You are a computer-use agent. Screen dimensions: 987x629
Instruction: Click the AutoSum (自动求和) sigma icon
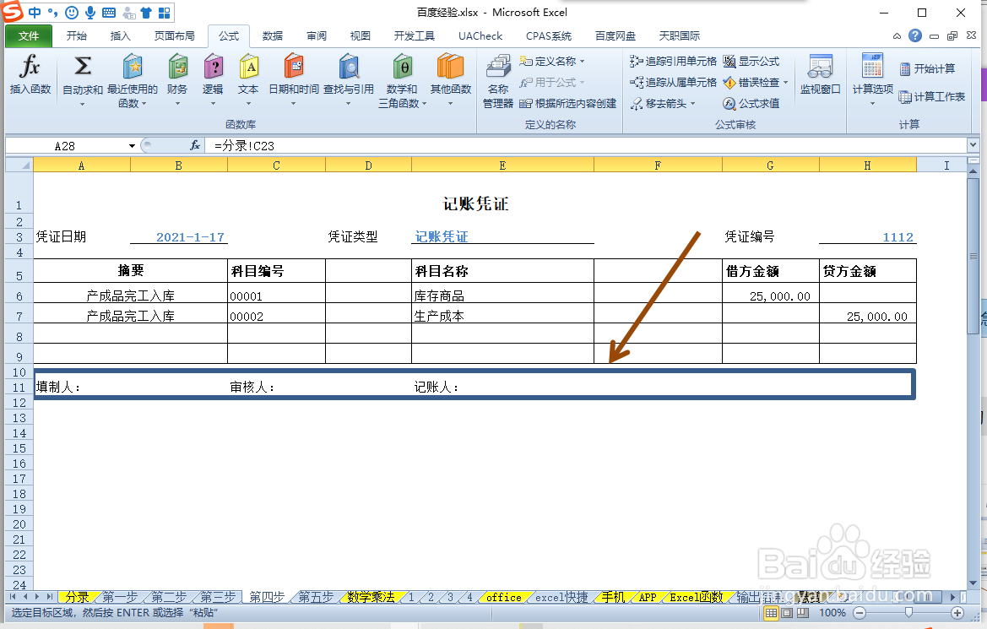pos(83,66)
